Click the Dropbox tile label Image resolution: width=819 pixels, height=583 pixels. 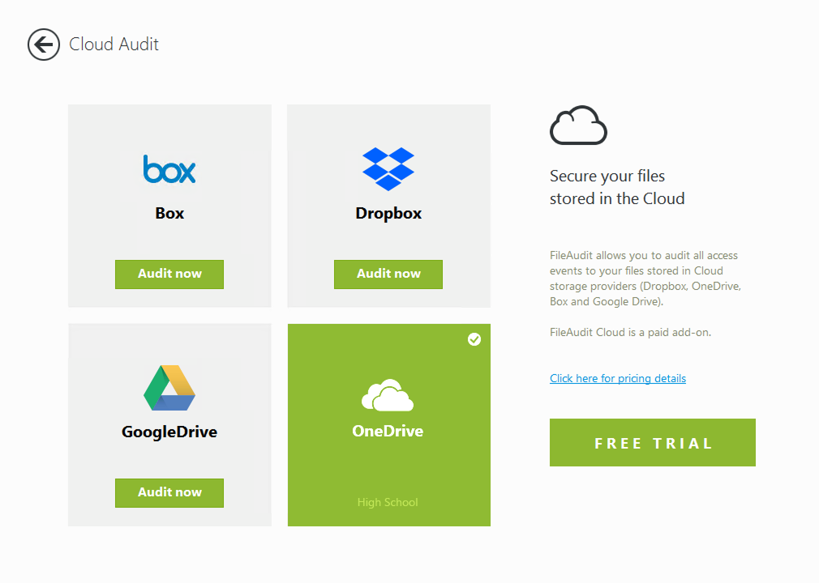tap(388, 213)
